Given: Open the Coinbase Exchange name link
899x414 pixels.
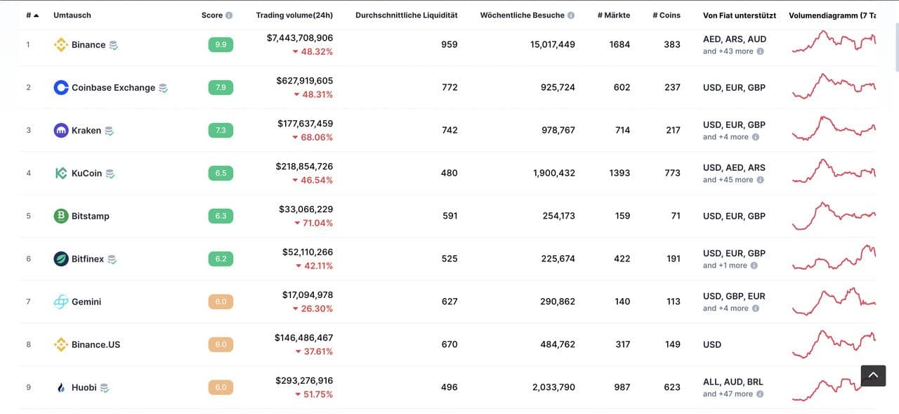Looking at the screenshot, I should click(113, 88).
